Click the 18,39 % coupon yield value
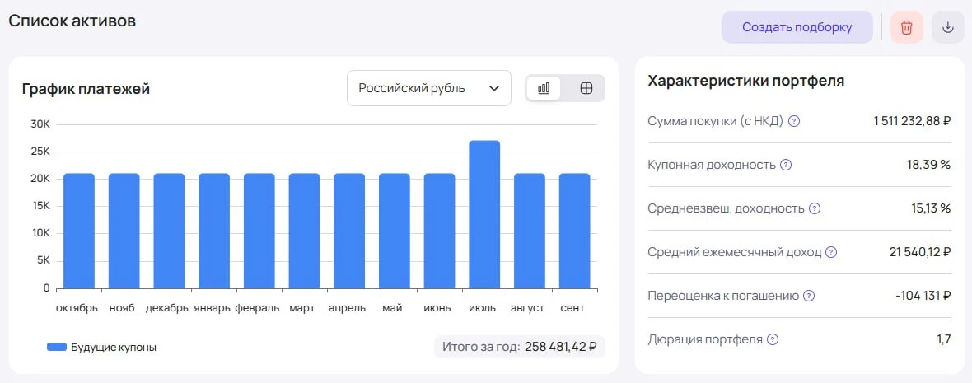The height and width of the screenshot is (383, 972). pos(928,165)
